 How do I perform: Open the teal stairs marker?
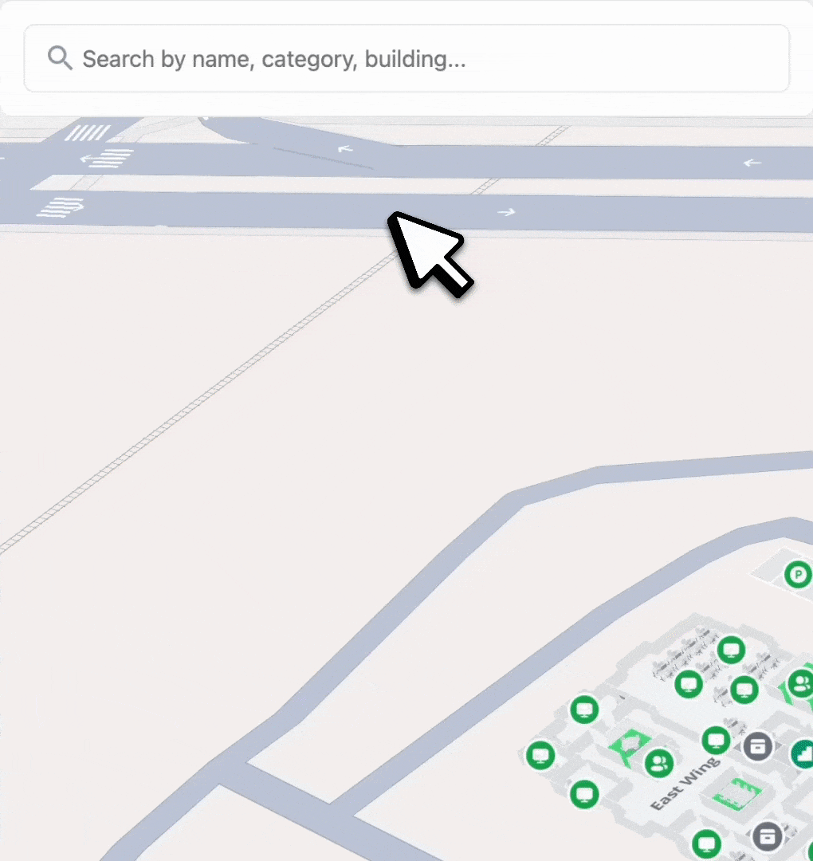(x=803, y=753)
